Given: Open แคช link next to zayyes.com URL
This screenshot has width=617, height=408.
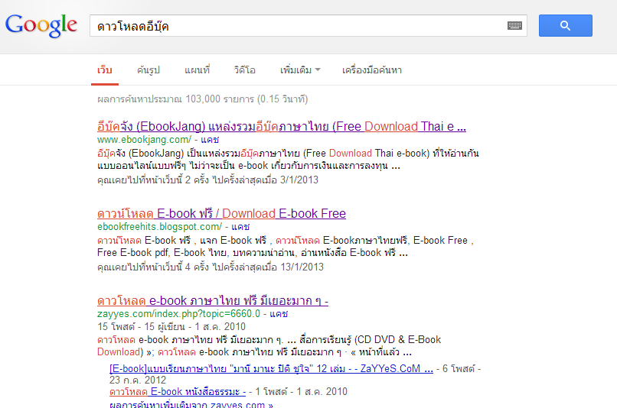Looking at the screenshot, I should click(279, 314).
